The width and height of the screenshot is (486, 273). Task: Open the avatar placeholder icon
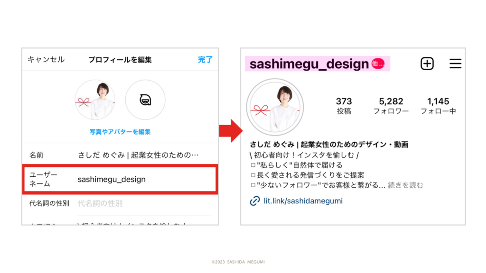(x=145, y=100)
